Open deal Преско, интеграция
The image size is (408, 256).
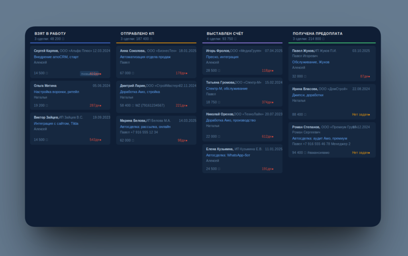pos(222,57)
